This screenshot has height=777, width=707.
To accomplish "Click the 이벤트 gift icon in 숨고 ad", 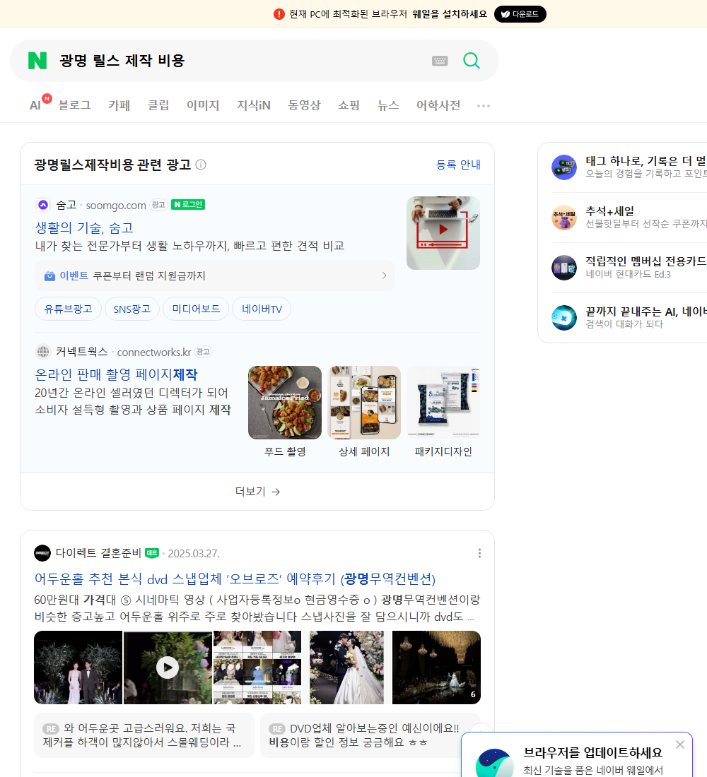I will (49, 275).
